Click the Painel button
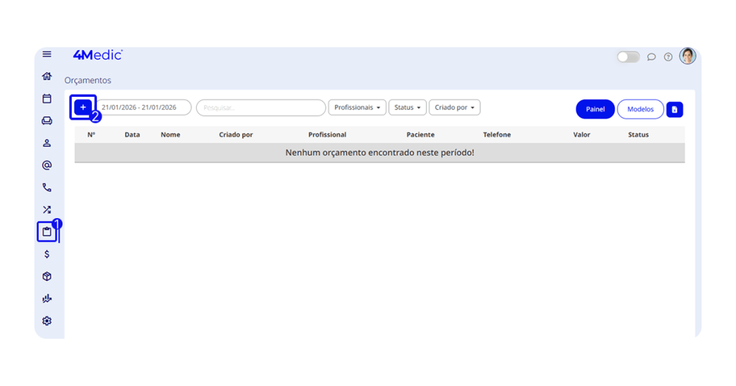This screenshot has height=386, width=736. pos(595,109)
